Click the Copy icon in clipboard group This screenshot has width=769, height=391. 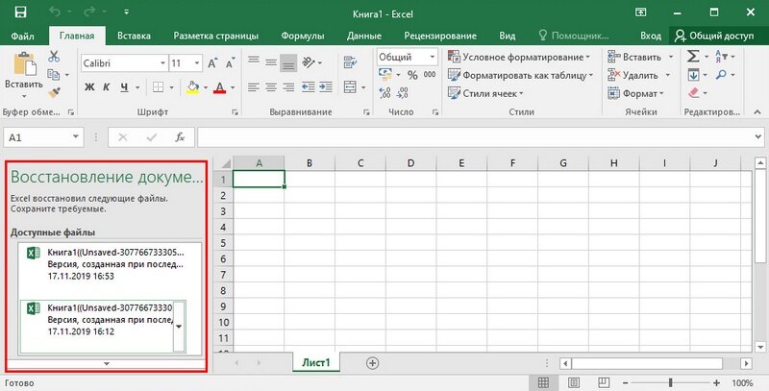coord(54,75)
